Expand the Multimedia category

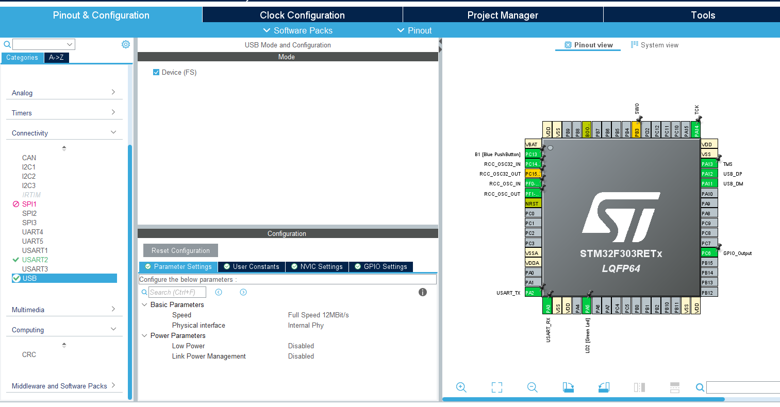113,309
